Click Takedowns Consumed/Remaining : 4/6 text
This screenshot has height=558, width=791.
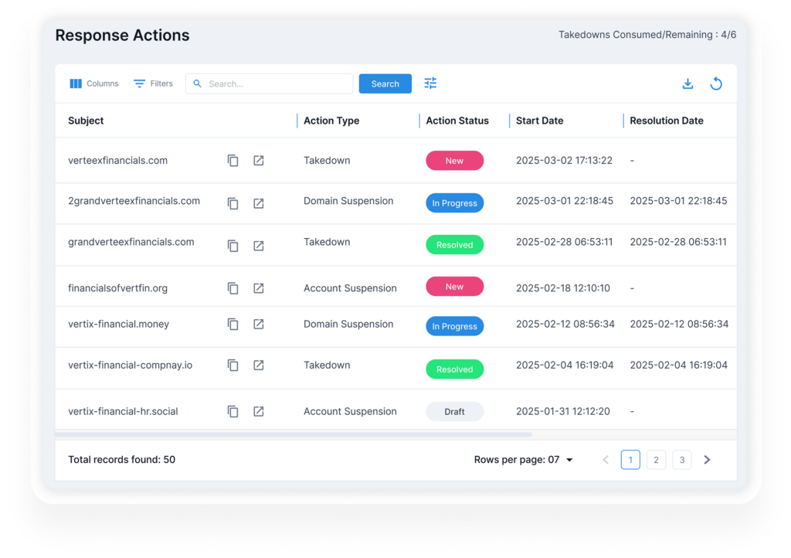pos(647,35)
